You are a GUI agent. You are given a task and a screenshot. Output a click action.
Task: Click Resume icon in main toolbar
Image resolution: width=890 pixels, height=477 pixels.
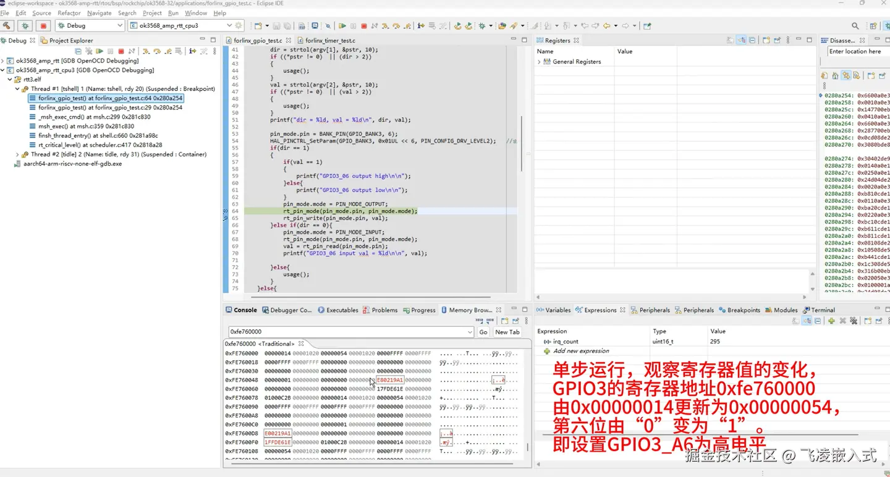coord(342,26)
